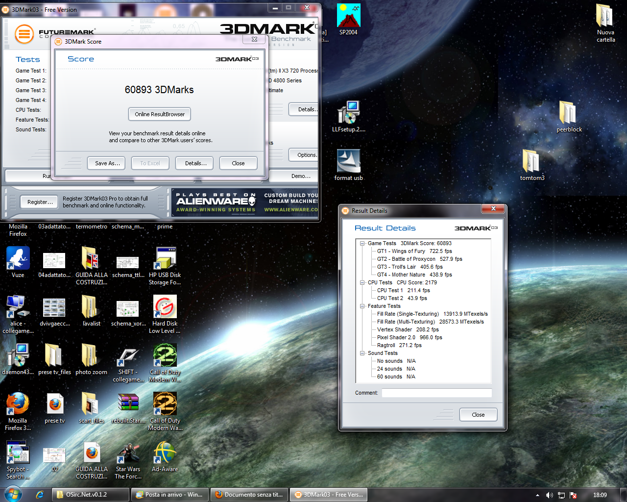Click the taskbar clock showing 18:09
The width and height of the screenshot is (627, 502).
coord(600,495)
